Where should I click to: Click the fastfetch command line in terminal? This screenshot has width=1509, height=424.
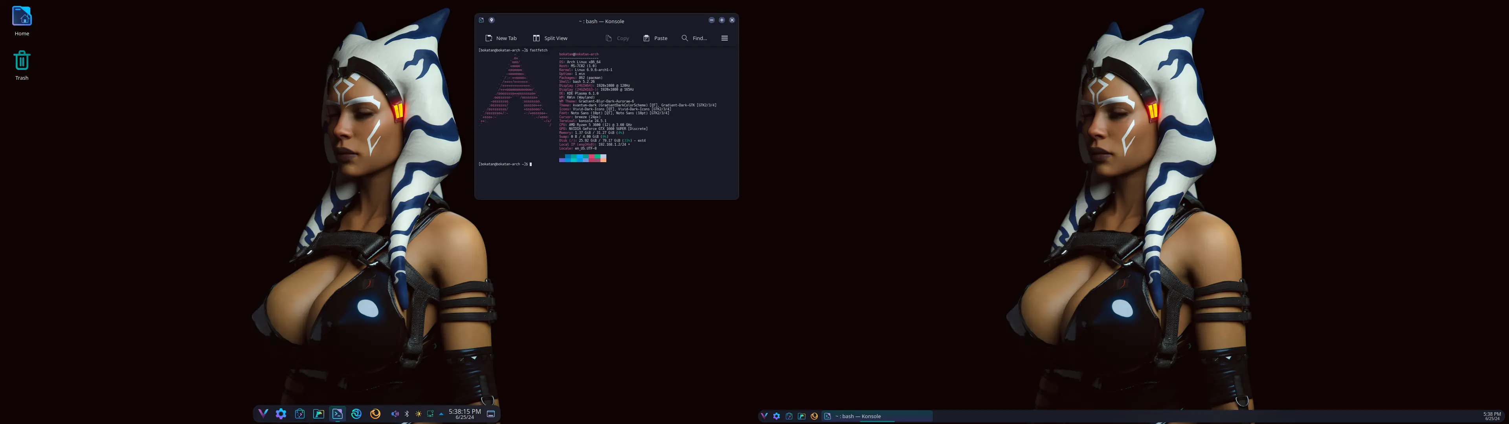(513, 50)
